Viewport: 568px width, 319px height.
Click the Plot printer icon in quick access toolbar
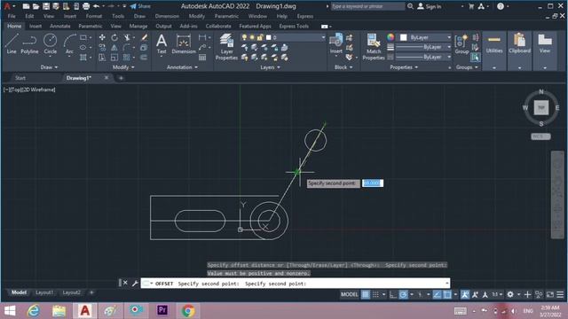click(x=86, y=6)
